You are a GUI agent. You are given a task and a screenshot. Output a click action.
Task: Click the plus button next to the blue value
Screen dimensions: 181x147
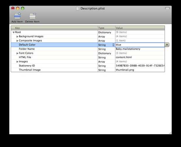point(167,45)
